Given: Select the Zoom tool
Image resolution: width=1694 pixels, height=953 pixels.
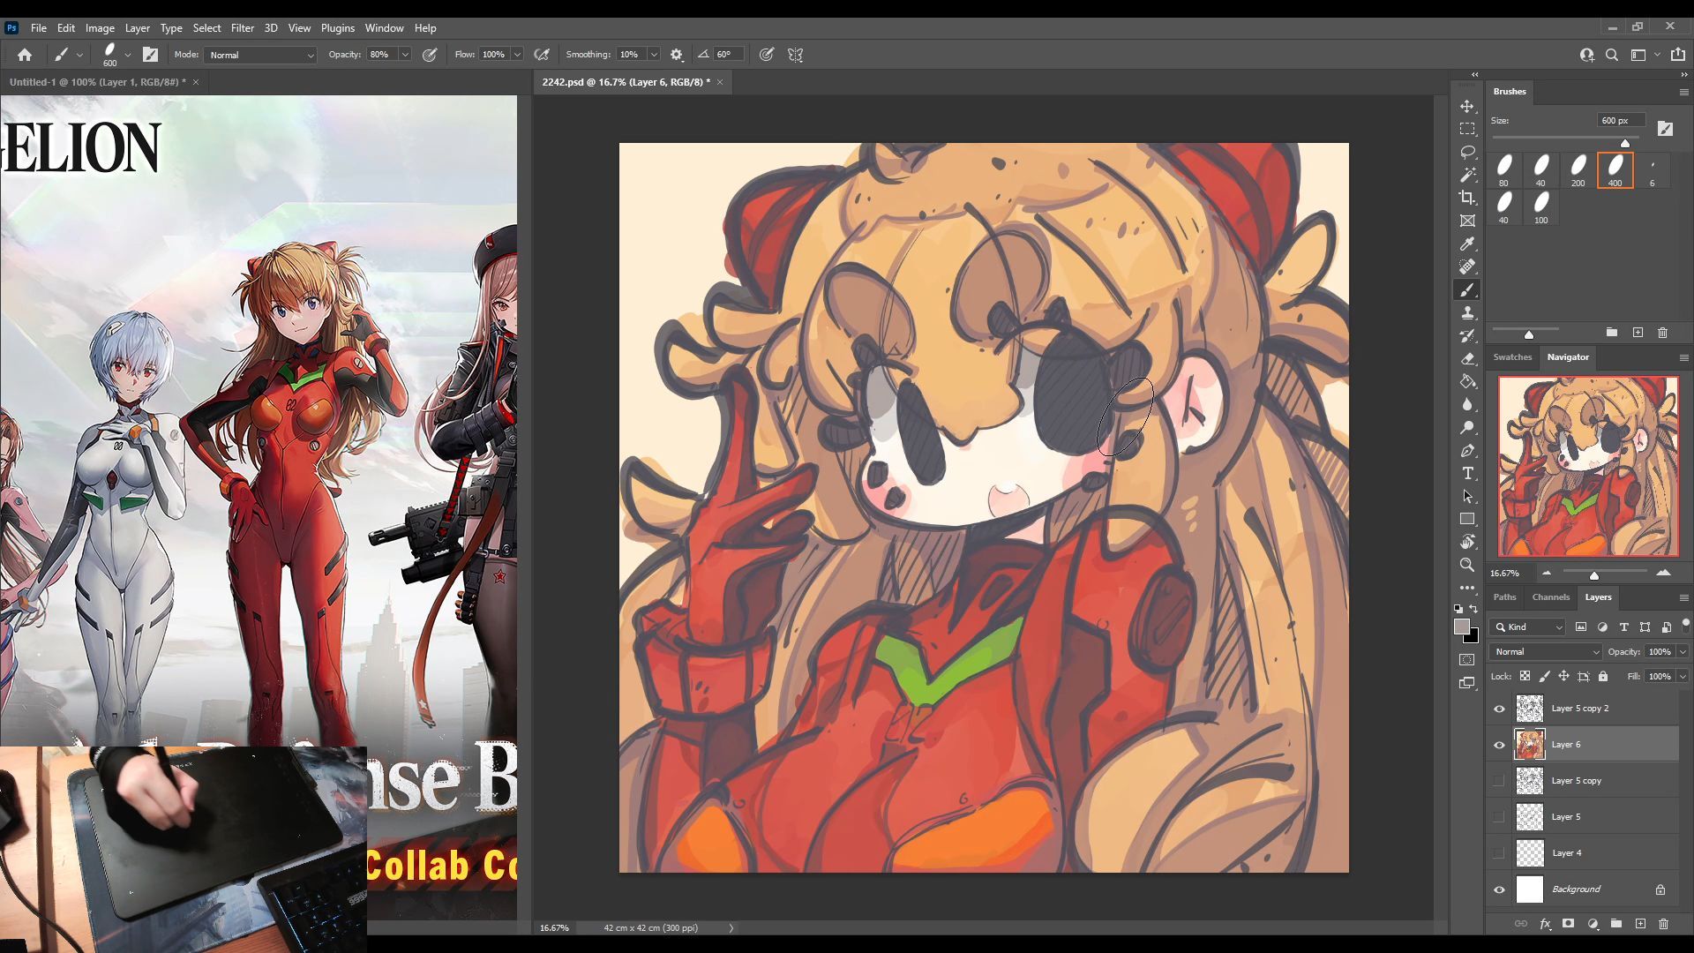Looking at the screenshot, I should [x=1467, y=565].
